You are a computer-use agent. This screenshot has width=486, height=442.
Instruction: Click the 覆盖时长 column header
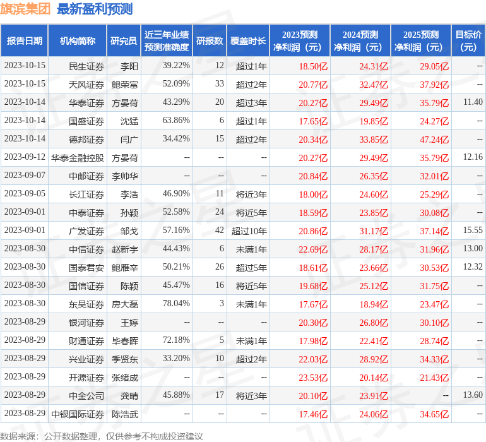248,41
